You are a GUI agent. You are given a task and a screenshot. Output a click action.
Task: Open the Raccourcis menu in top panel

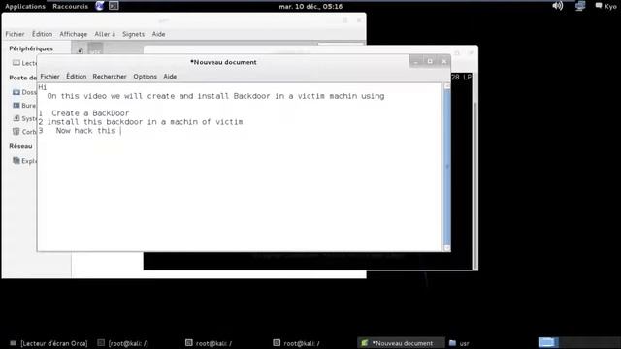(71, 7)
